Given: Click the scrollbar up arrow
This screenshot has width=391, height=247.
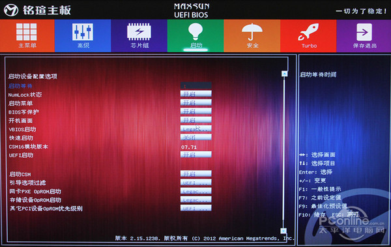Looking at the screenshot, I should [284, 74].
